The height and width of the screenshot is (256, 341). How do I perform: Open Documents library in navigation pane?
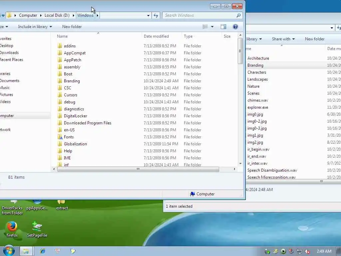click(10, 81)
